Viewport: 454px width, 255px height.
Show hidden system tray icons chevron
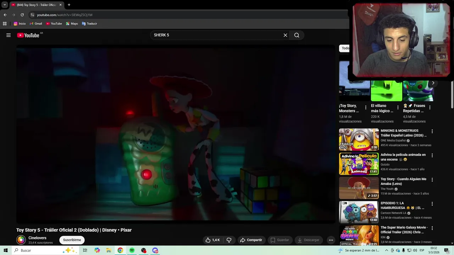point(387,250)
